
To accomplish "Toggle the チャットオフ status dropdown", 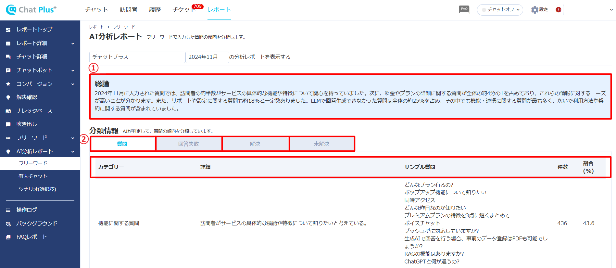I will click(x=500, y=10).
